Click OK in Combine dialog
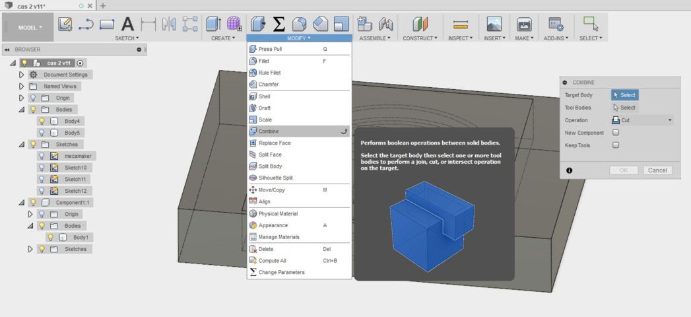Image resolution: width=691 pixels, height=317 pixels. pos(624,170)
